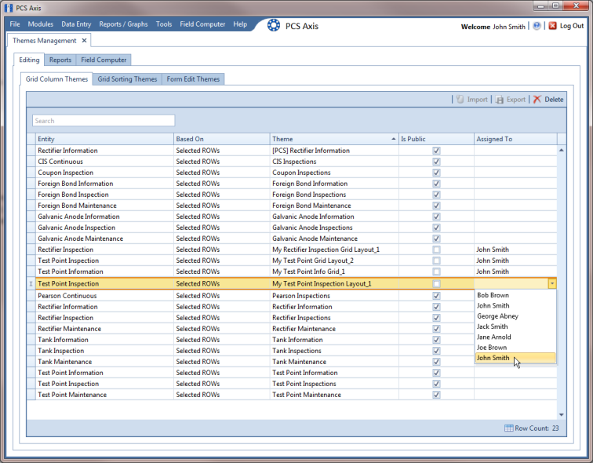
Task: Close the Themes Management tab
Action: 85,41
